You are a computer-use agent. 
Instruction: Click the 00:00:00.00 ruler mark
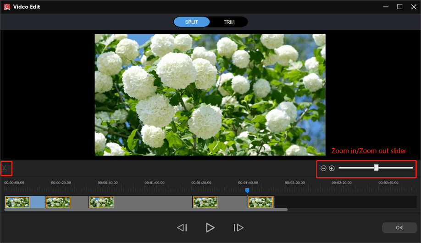point(14,183)
